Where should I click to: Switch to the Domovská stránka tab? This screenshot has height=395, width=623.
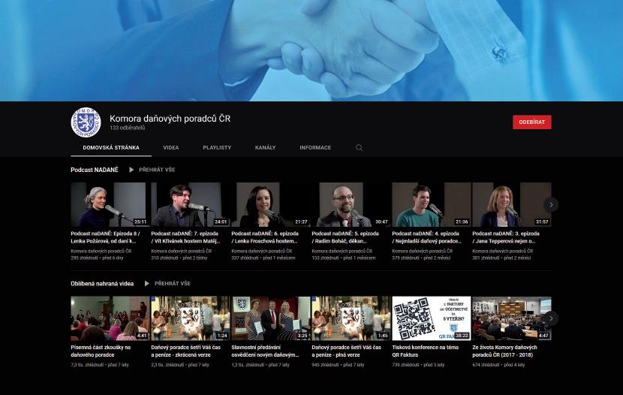click(111, 147)
